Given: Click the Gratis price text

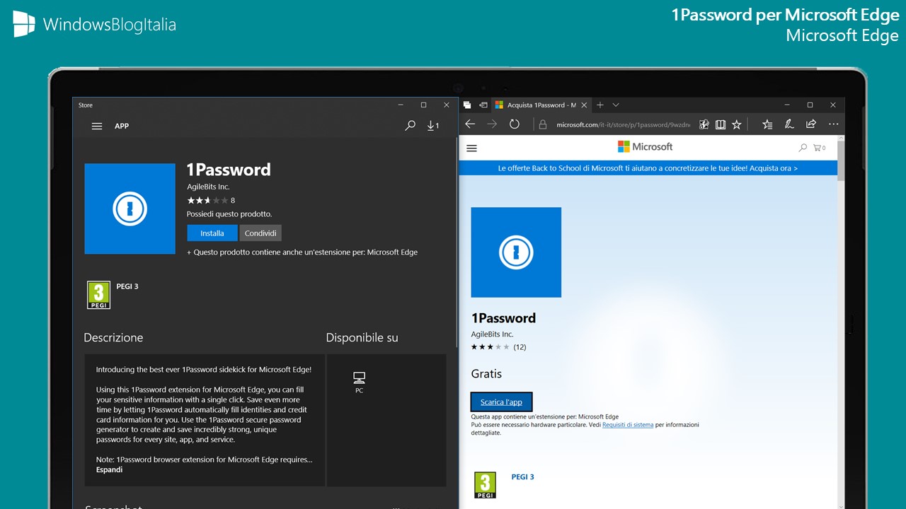Looking at the screenshot, I should click(486, 374).
